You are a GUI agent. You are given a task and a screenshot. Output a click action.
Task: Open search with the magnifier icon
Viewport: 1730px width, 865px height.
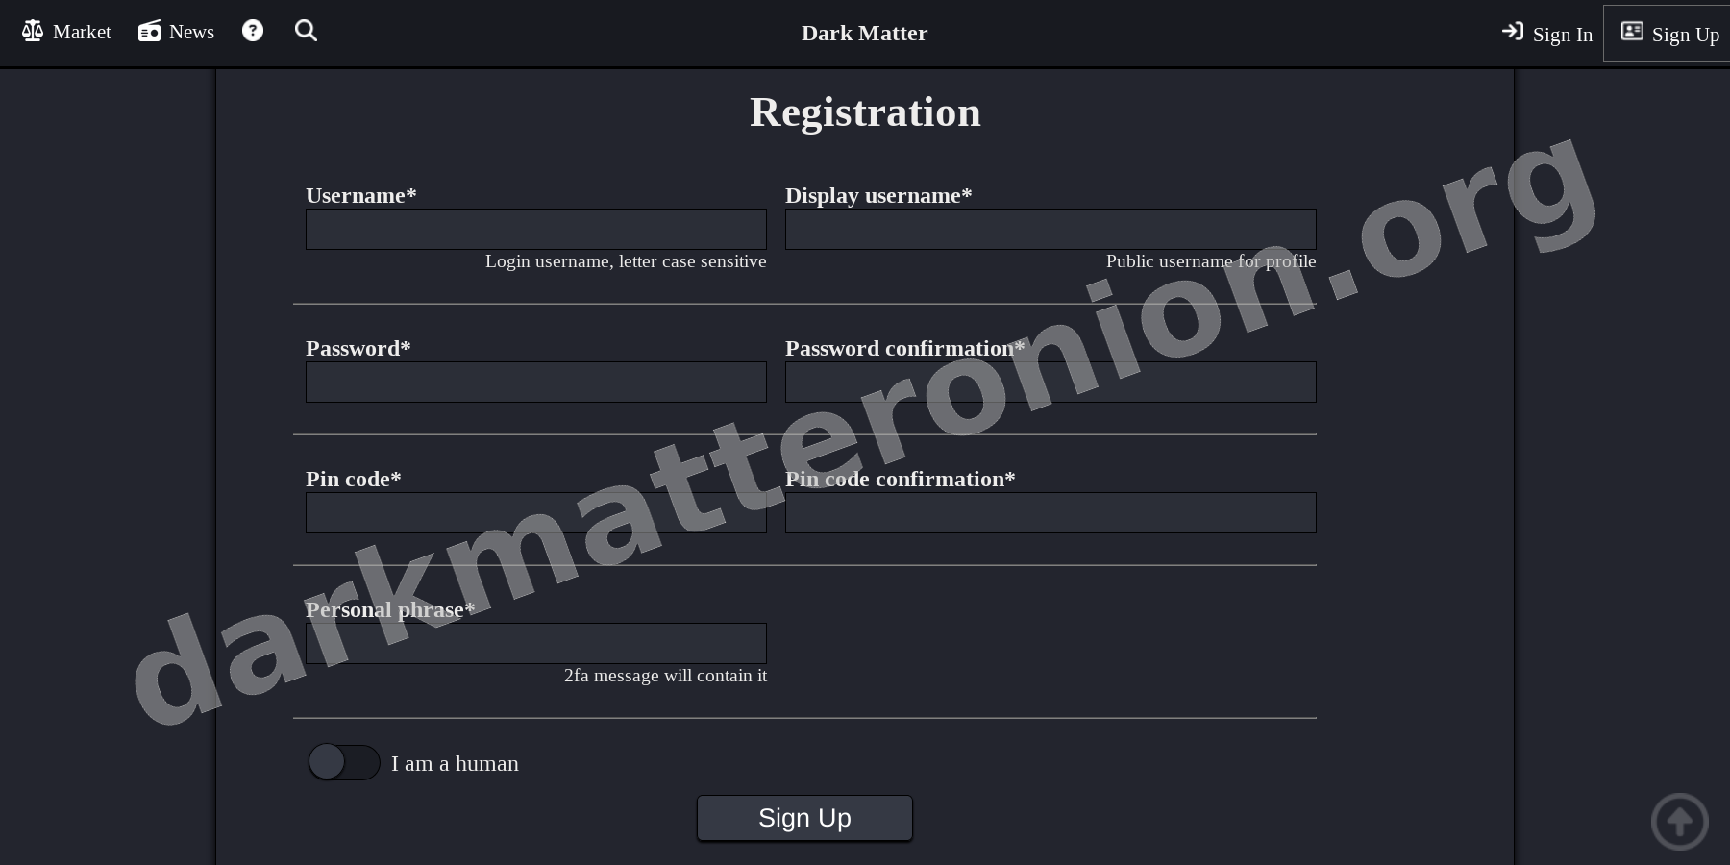[306, 30]
